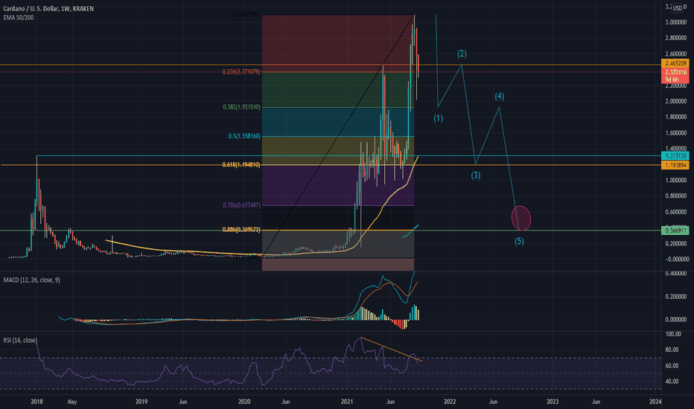Click the USD currency button on price axis
The height and width of the screenshot is (409, 694).
click(x=678, y=8)
